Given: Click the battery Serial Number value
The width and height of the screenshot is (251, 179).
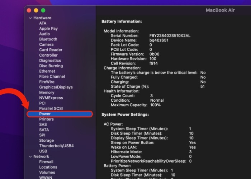Looking at the screenshot, I should (x=170, y=36).
